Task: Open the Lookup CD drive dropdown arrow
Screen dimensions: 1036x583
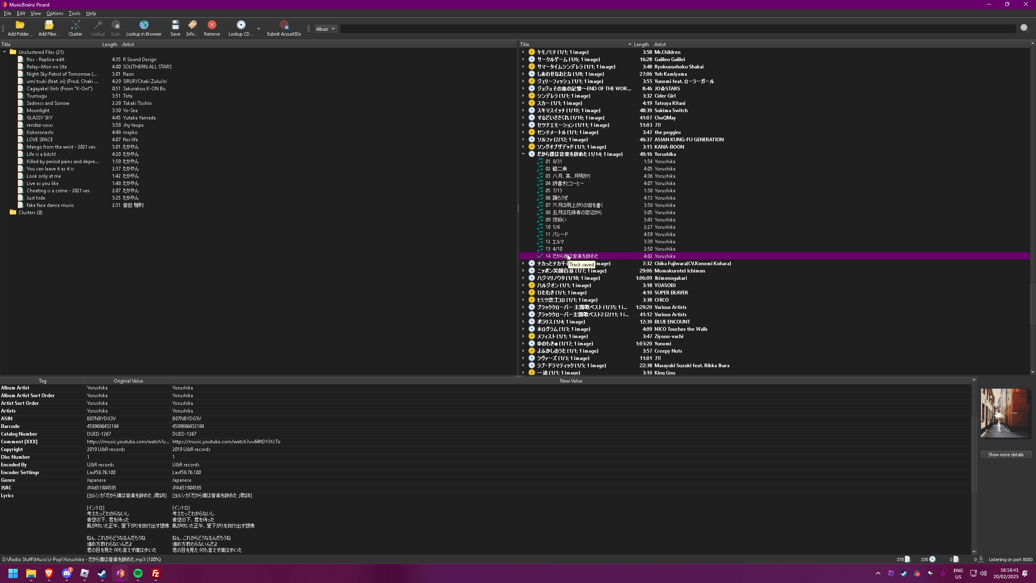Action: coord(258,29)
